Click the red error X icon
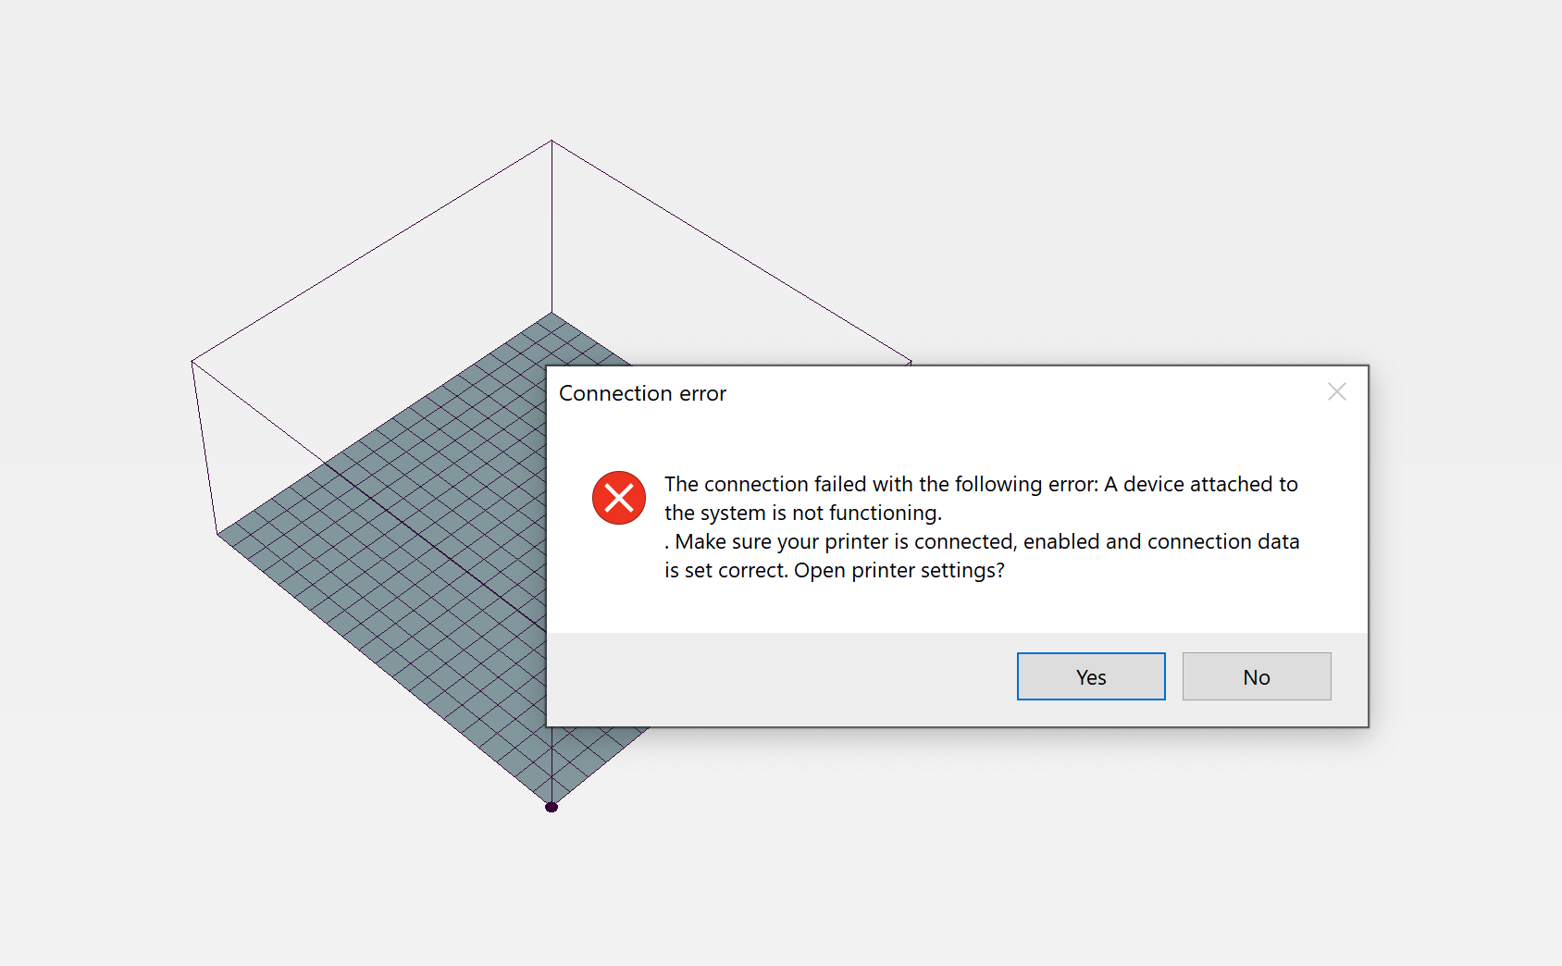 coord(619,498)
